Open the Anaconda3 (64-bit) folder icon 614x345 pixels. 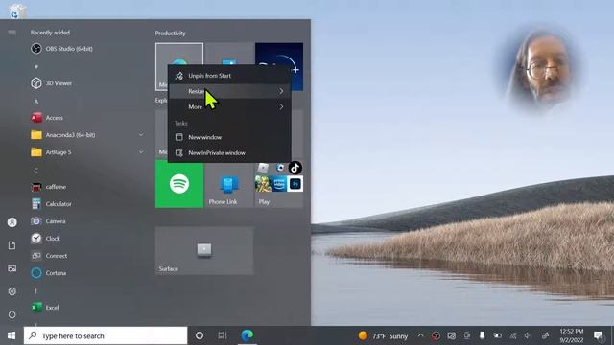36,135
